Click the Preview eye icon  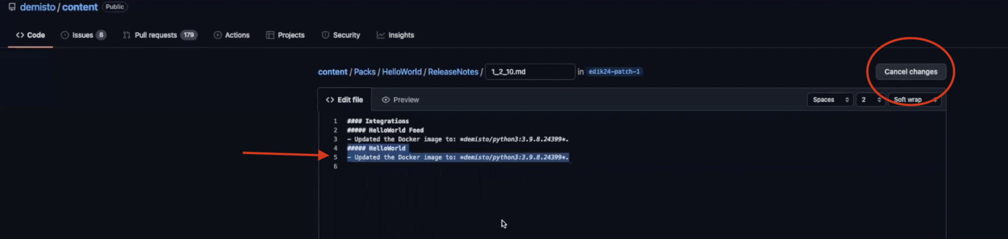coord(385,100)
